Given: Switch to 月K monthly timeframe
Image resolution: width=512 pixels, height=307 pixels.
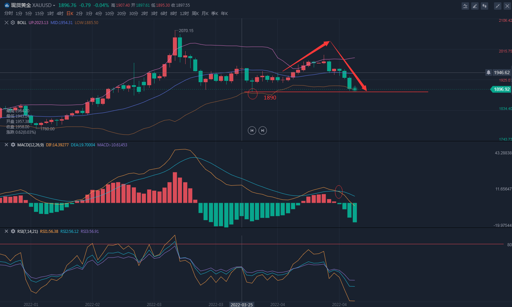Looking at the screenshot, I should [205, 13].
